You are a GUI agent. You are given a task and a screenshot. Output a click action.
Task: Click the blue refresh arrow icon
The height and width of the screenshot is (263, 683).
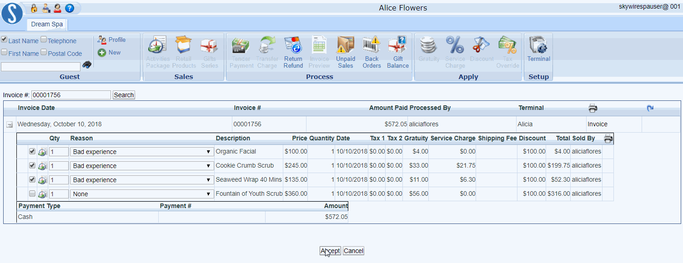point(650,108)
